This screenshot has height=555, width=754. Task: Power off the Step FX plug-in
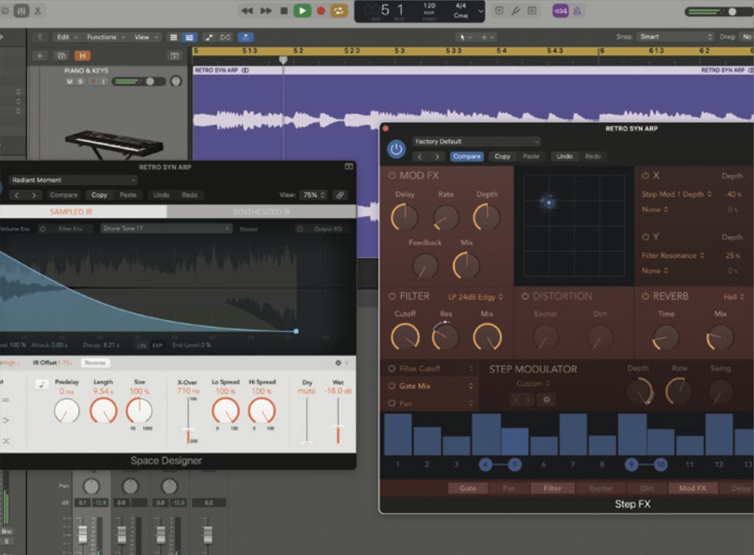[396, 149]
